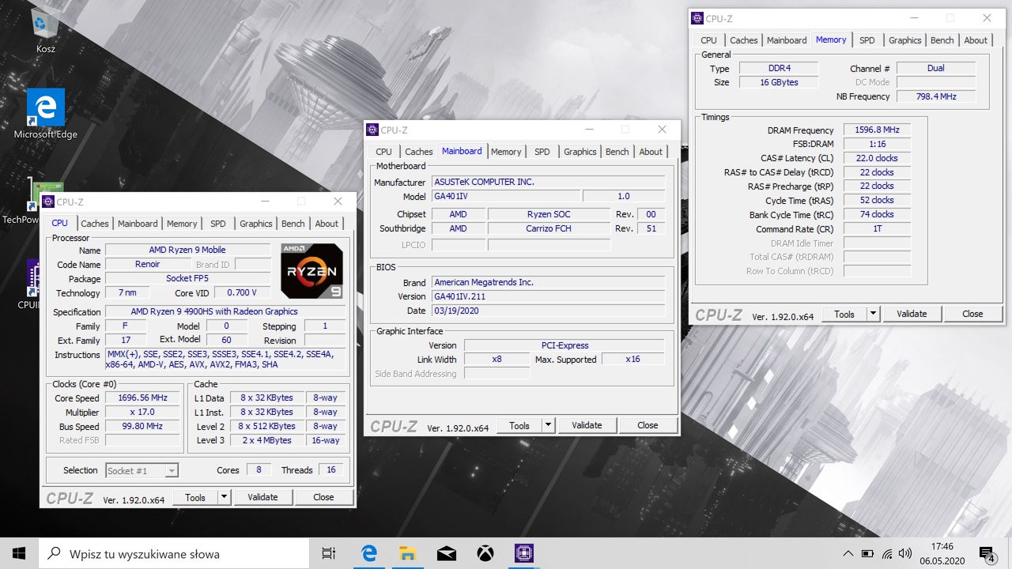Open Task View from the taskbar
1012x569 pixels.
[x=329, y=553]
